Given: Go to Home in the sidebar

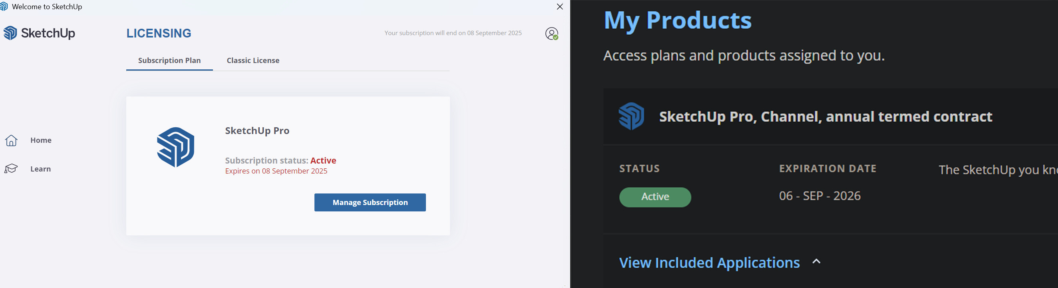Looking at the screenshot, I should pyautogui.click(x=41, y=140).
